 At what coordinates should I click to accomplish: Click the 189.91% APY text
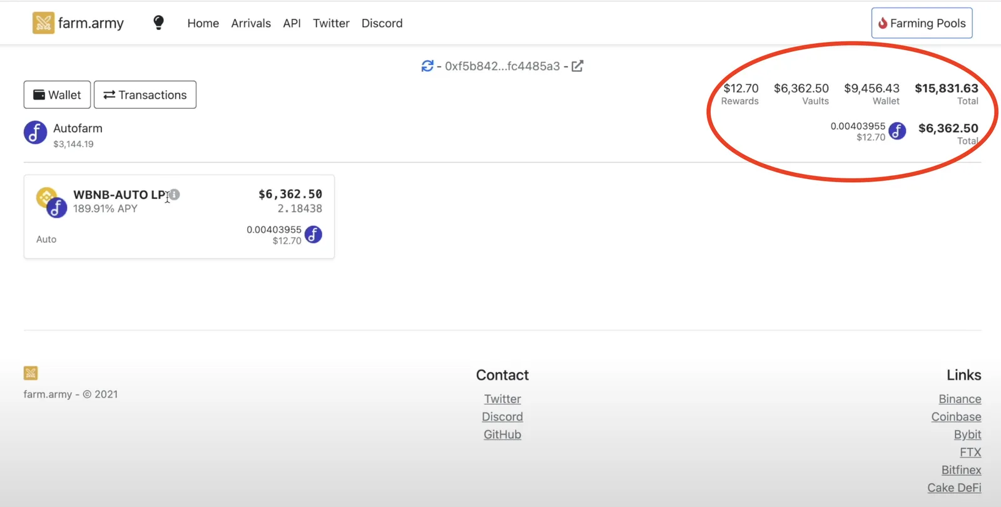(x=105, y=208)
